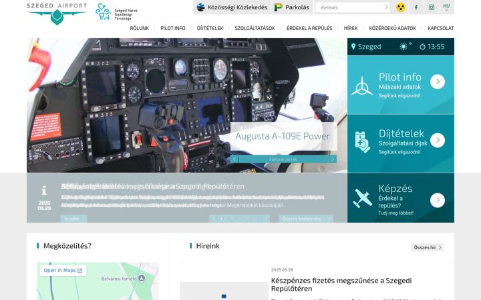The height and width of the screenshot is (300, 481).
Task: Open the DÍJTÉTELEK menu
Action: click(x=210, y=28)
